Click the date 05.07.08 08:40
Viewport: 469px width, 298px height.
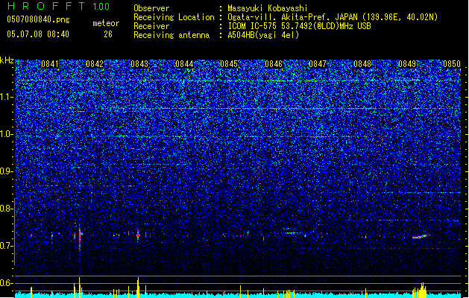click(38, 34)
